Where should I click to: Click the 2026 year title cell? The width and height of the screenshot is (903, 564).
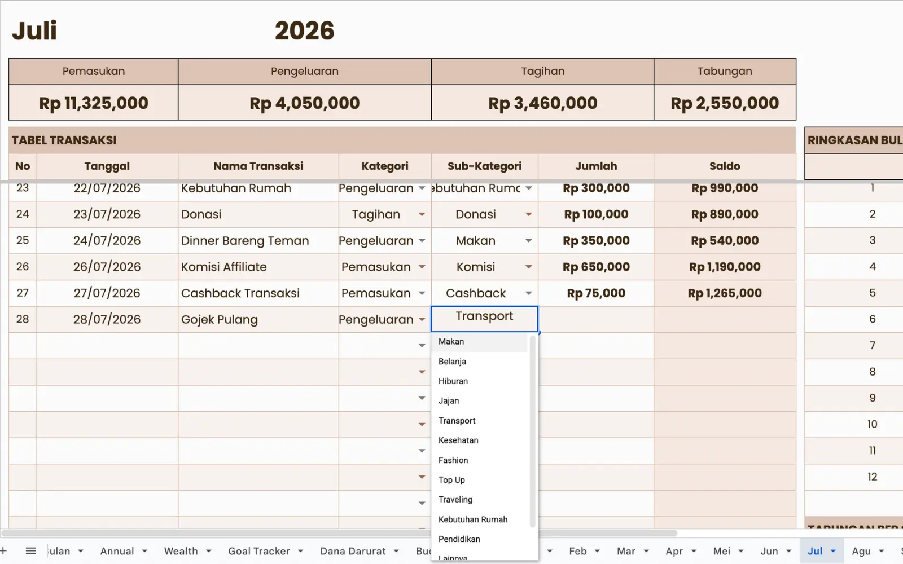(305, 30)
